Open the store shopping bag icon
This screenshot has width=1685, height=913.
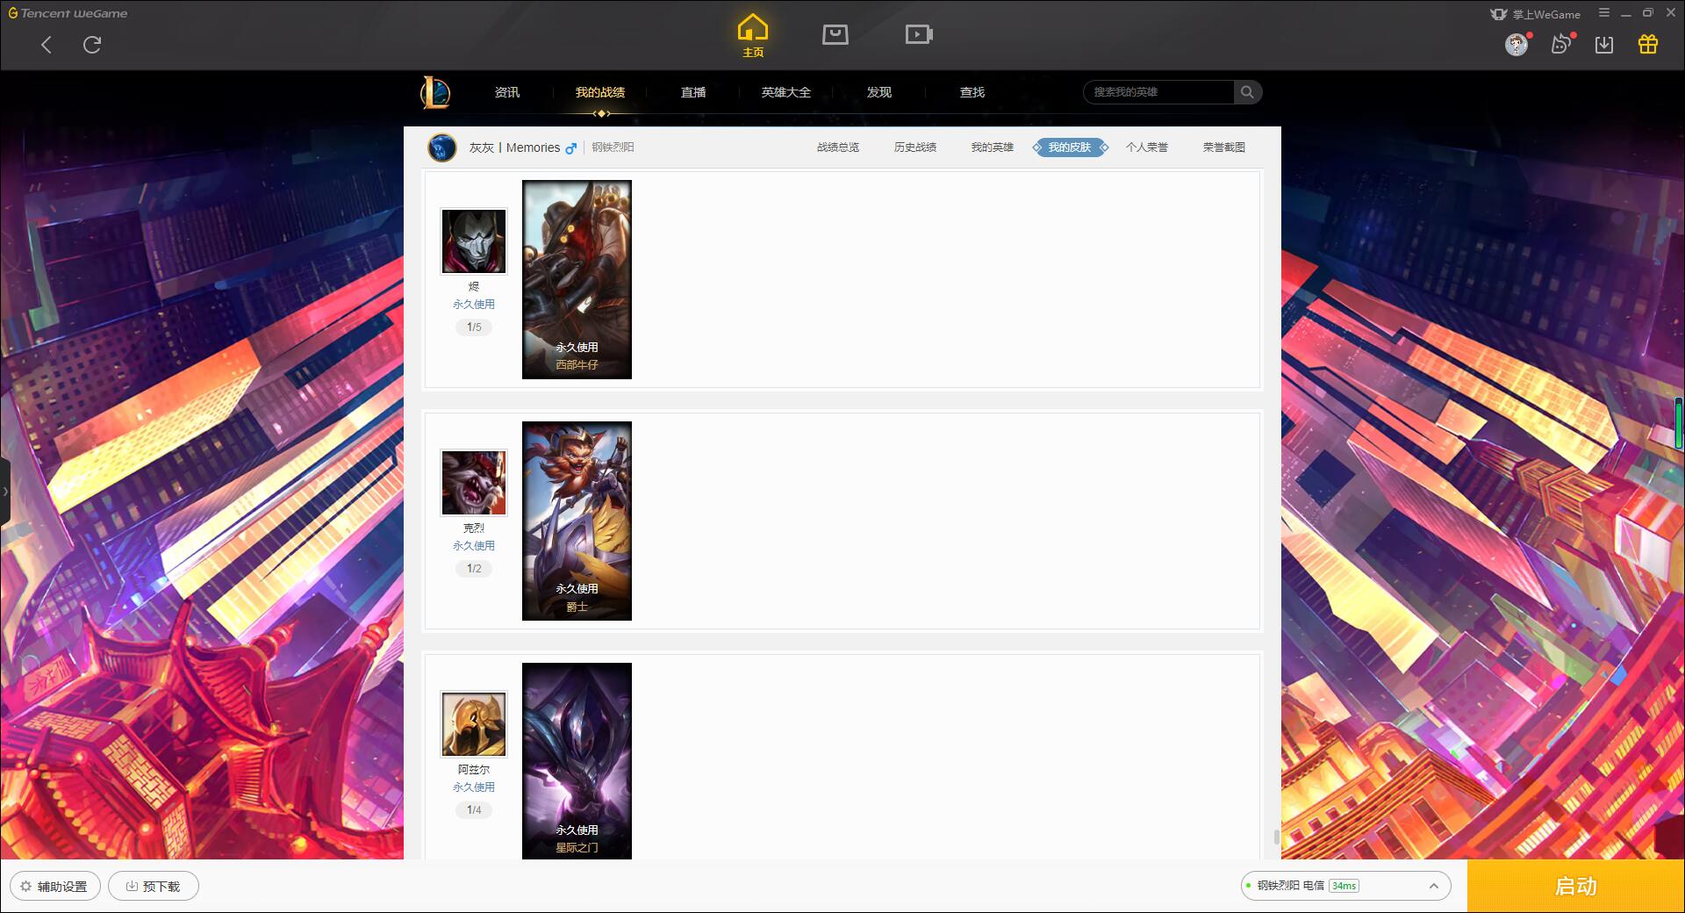(x=835, y=34)
